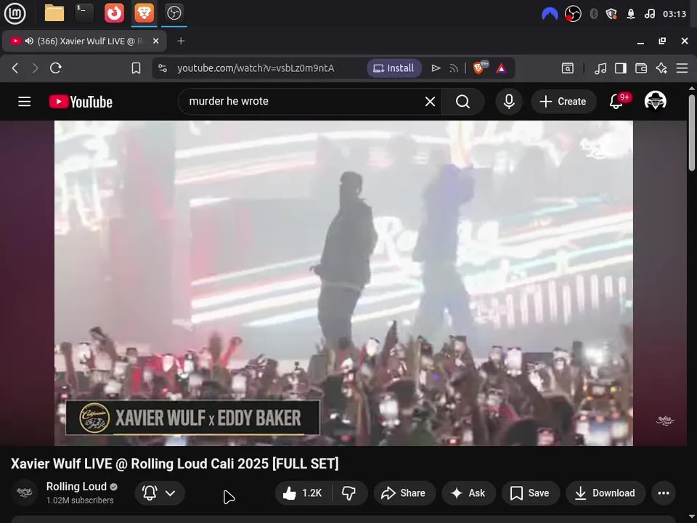The height and width of the screenshot is (523, 697).
Task: Click the OBS recording tray icon
Action: (x=573, y=14)
